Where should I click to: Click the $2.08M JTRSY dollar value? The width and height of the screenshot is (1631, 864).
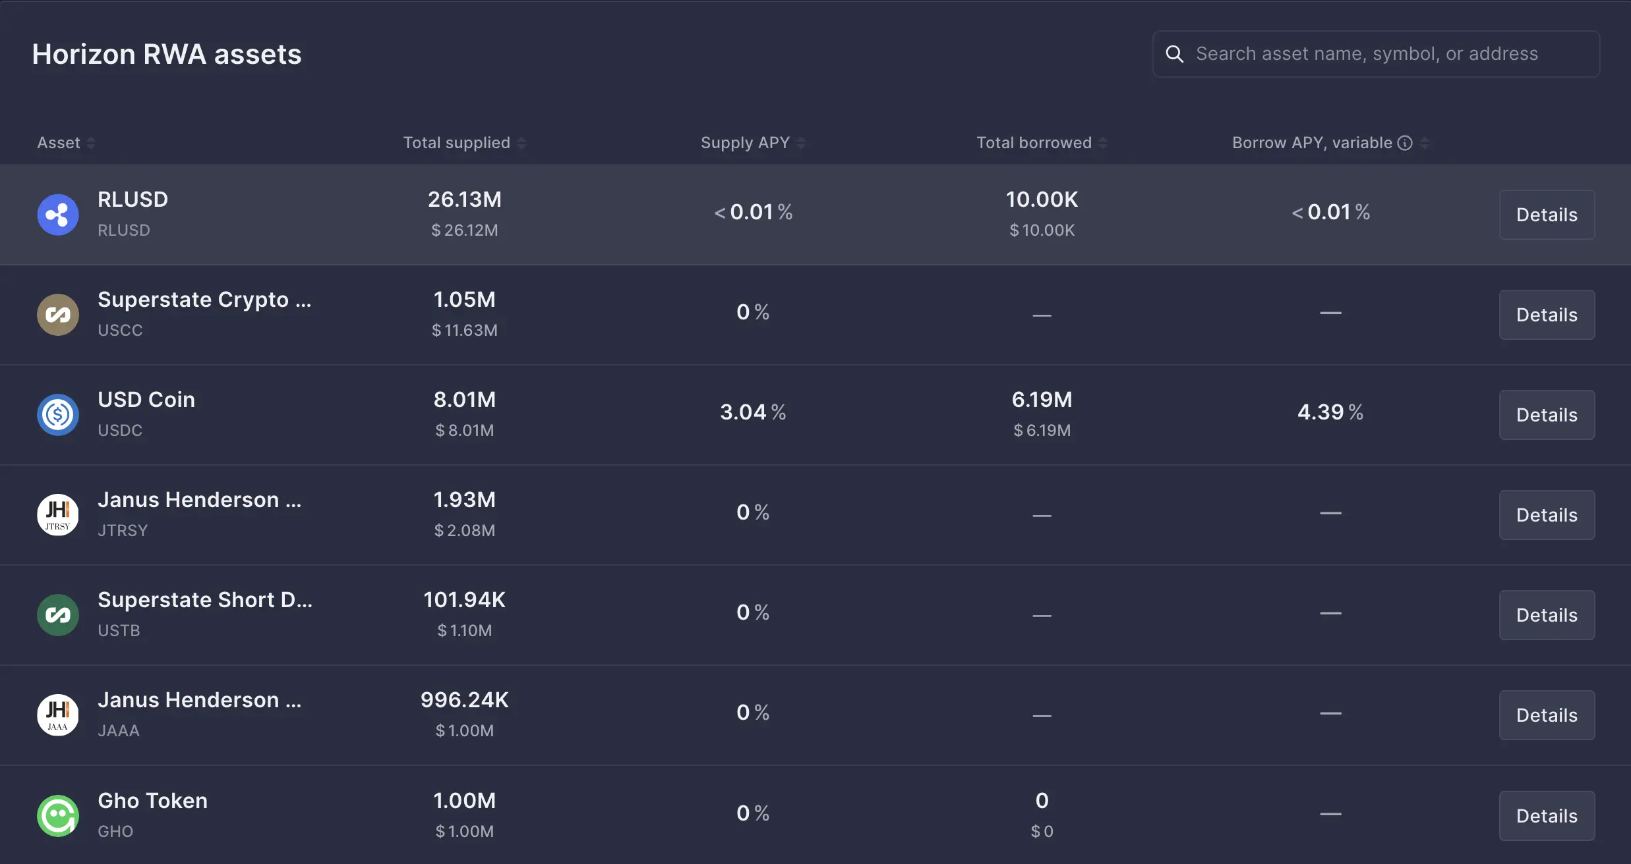(465, 530)
